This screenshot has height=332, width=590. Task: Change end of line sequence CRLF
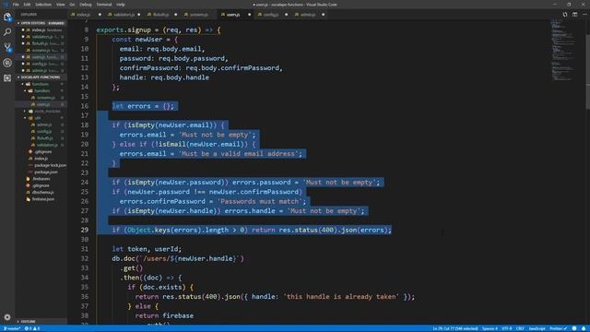click(520, 328)
